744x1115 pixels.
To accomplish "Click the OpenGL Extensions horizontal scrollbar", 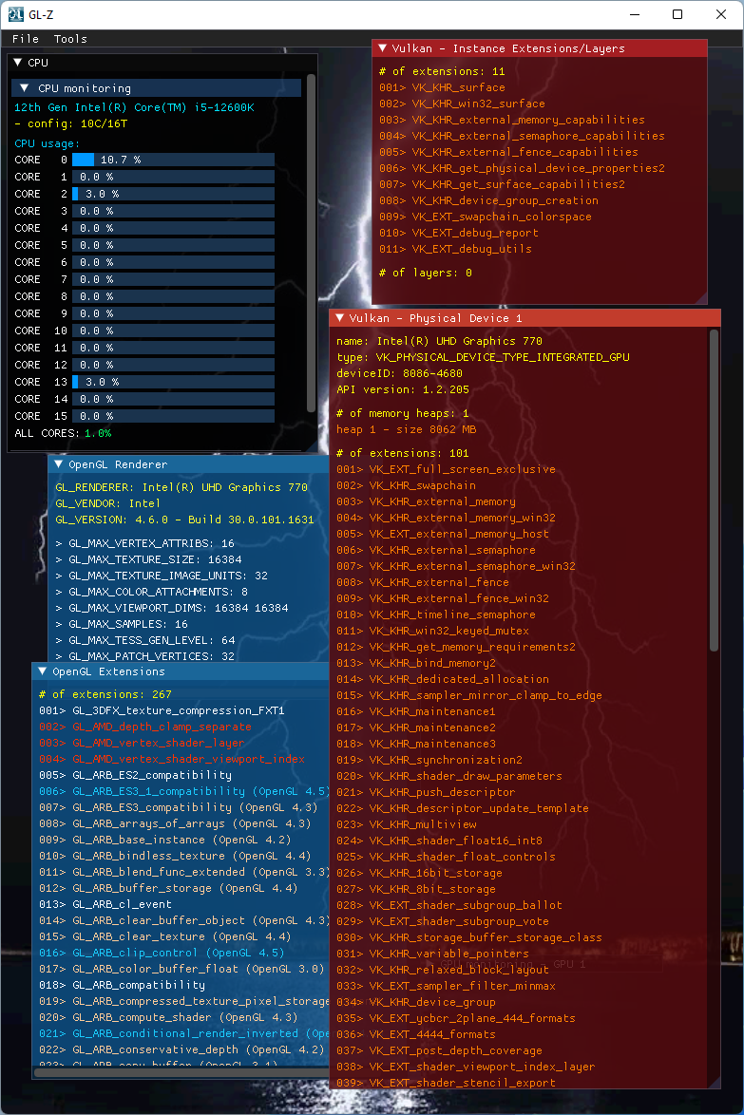I will (x=181, y=1071).
